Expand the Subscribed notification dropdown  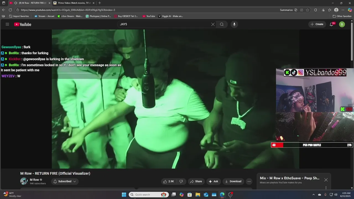[65, 181]
